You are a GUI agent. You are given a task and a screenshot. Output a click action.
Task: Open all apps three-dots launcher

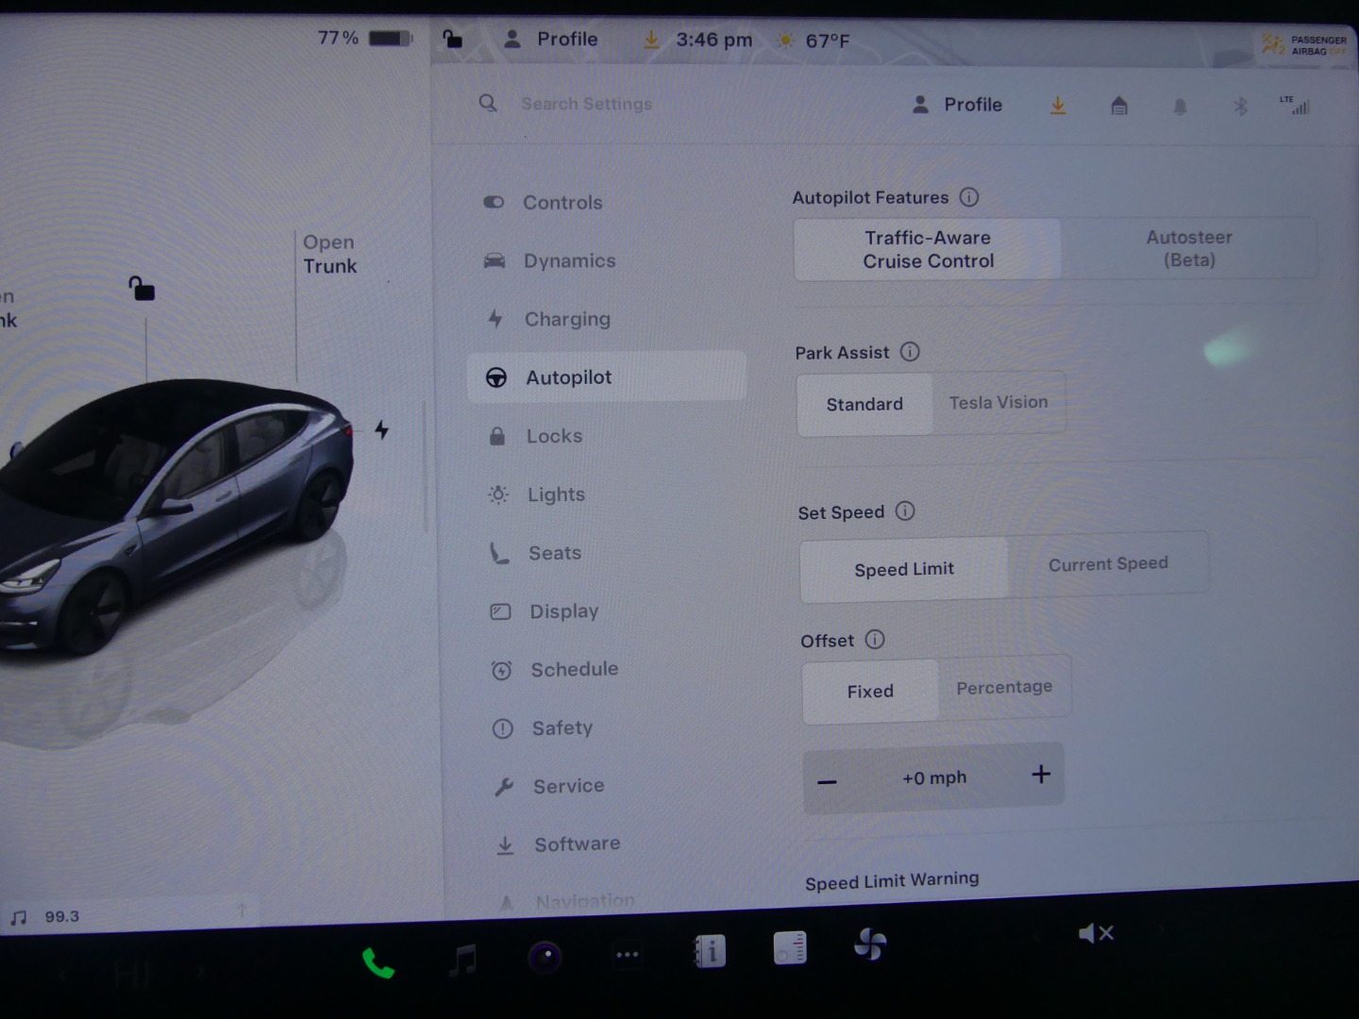coord(627,955)
